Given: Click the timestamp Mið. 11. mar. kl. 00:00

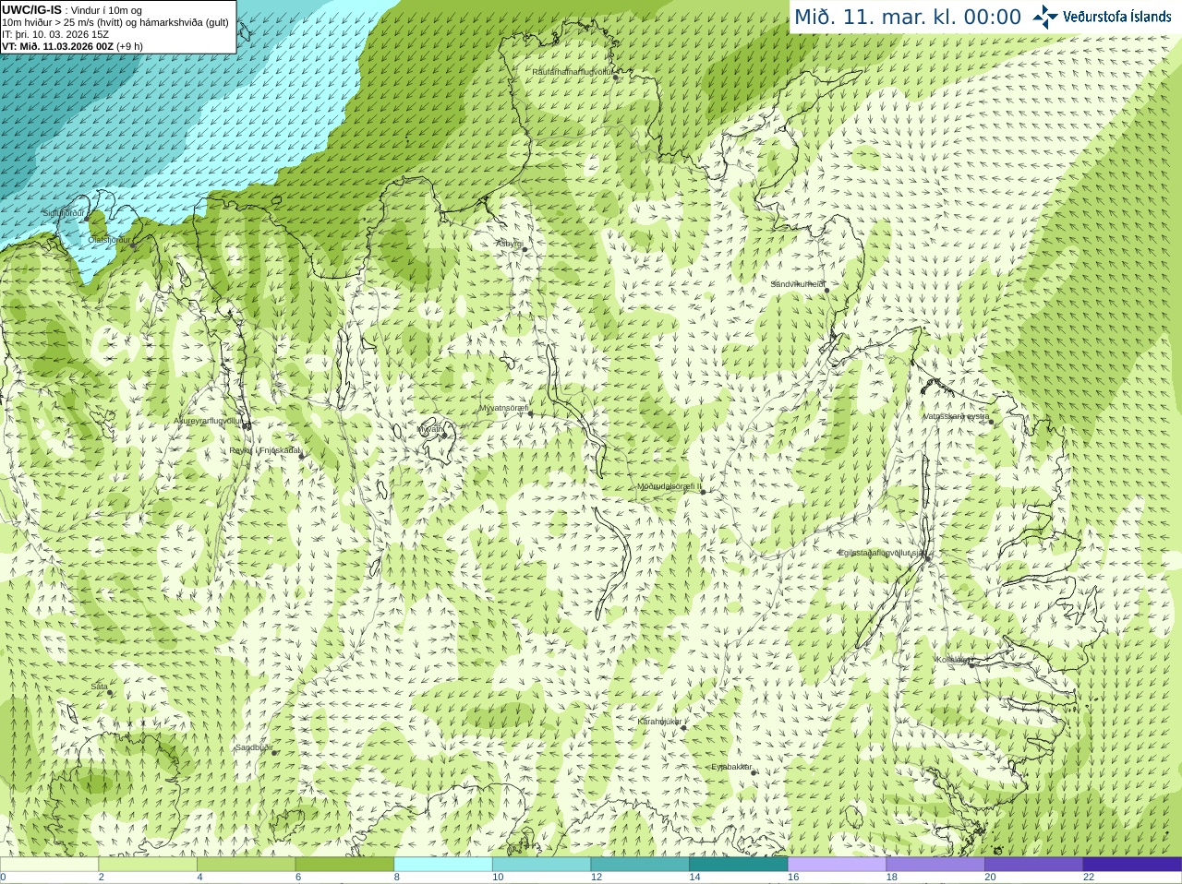Looking at the screenshot, I should (x=908, y=18).
